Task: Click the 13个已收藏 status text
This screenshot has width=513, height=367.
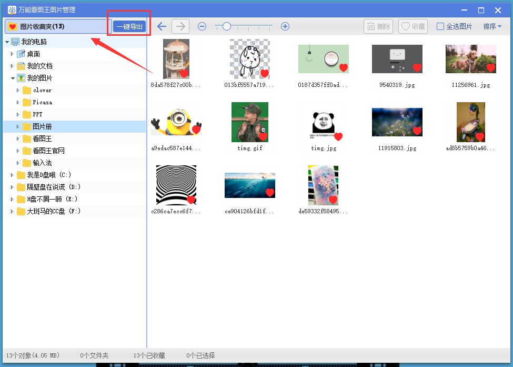Action: 149,355
